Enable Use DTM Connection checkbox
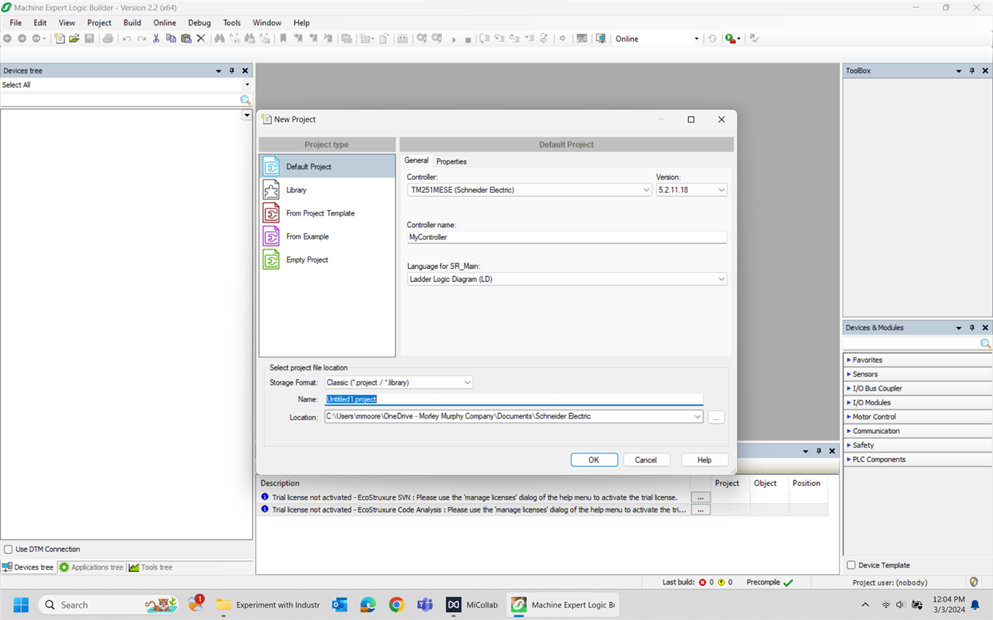This screenshot has width=993, height=620. [9, 549]
